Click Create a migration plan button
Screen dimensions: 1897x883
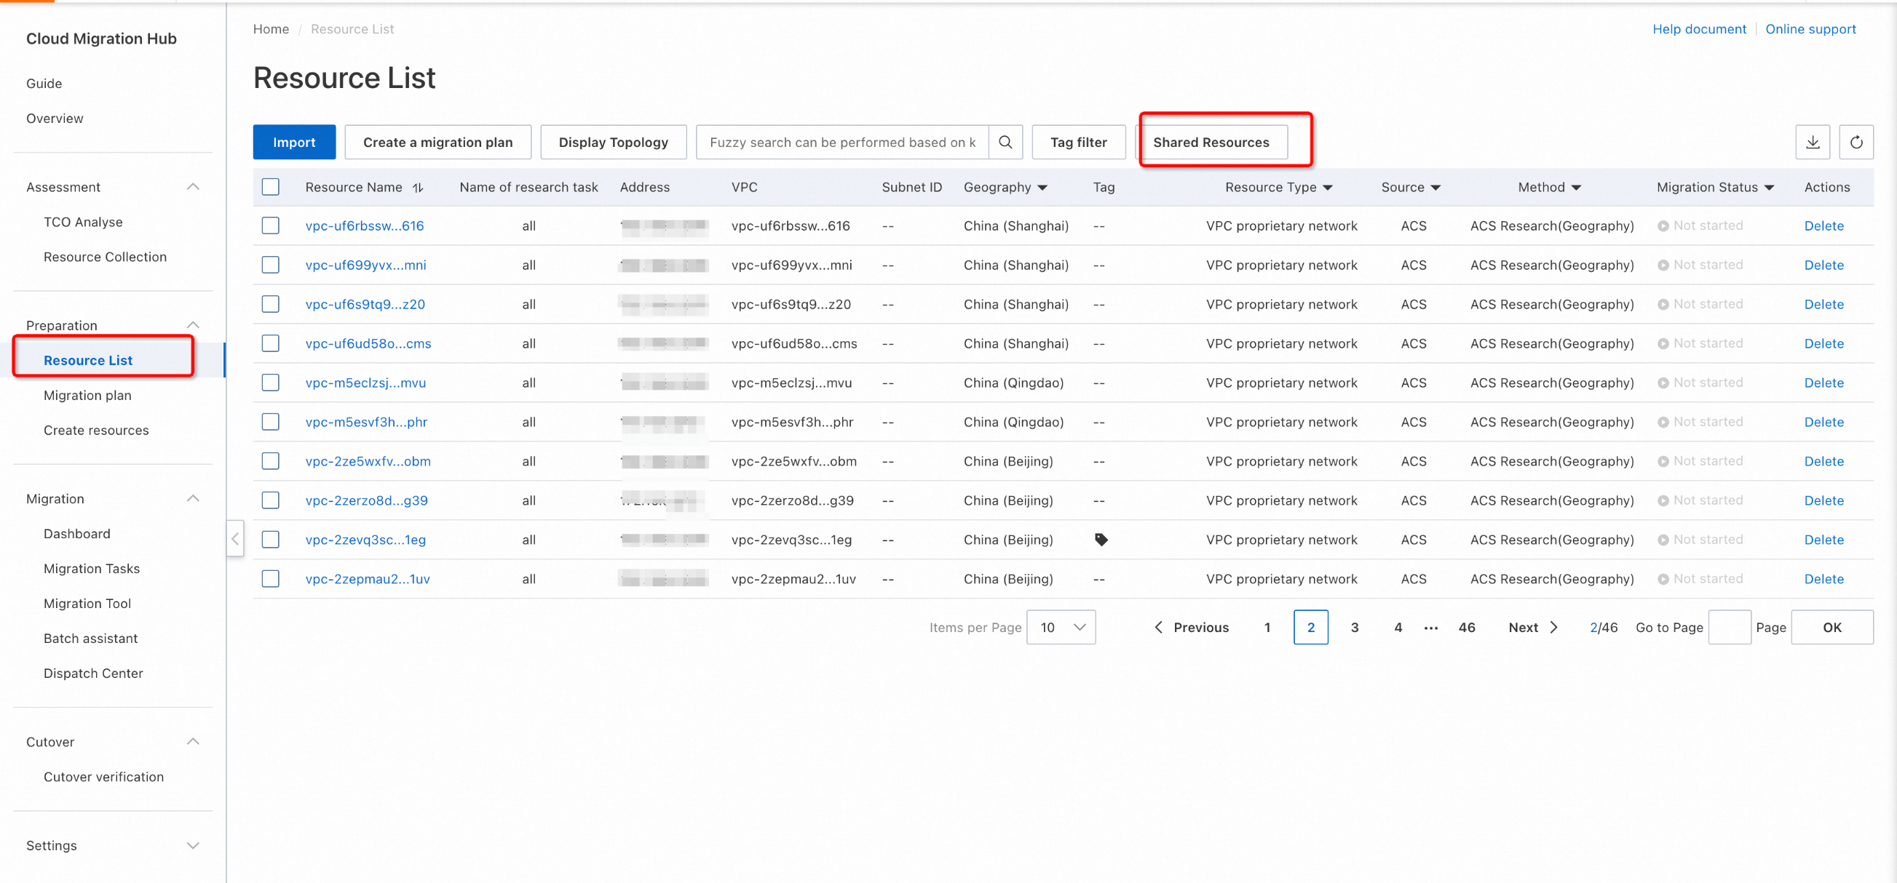[x=437, y=142]
